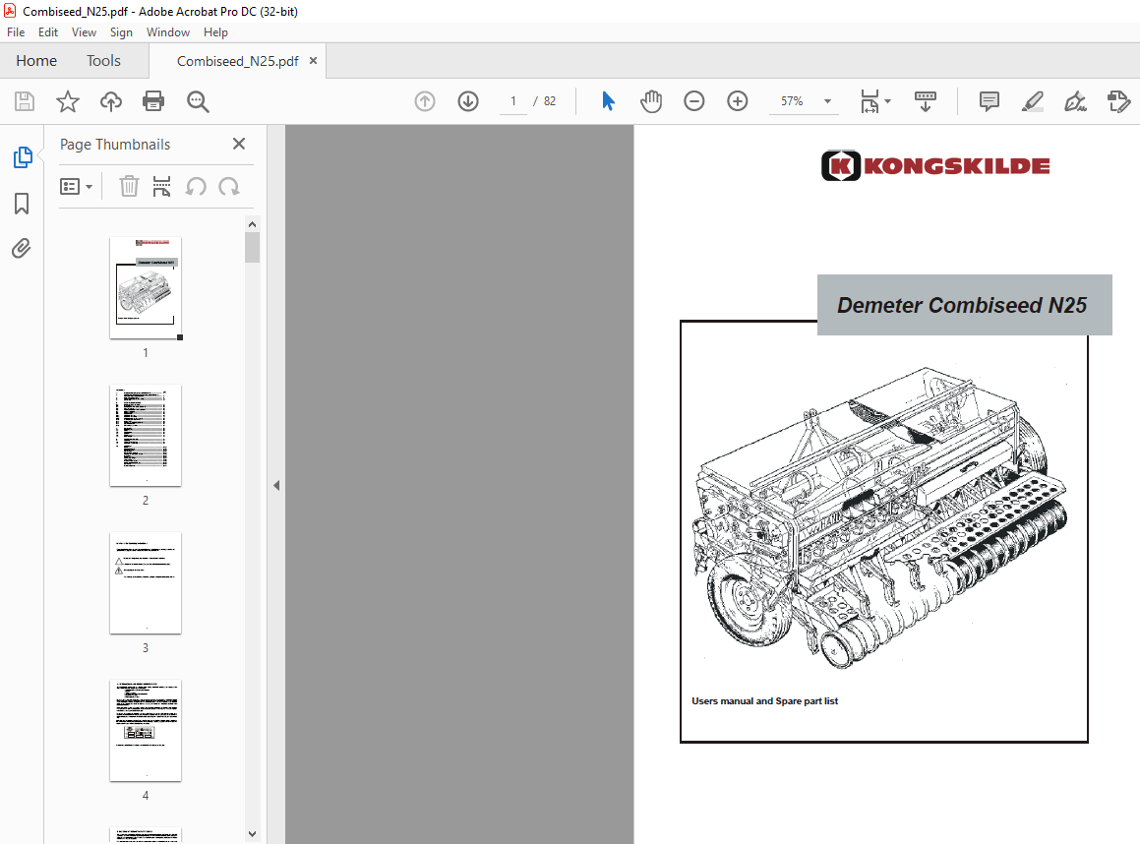Rotate page clockwise icon
Image resolution: width=1140 pixels, height=844 pixels.
coord(229,187)
